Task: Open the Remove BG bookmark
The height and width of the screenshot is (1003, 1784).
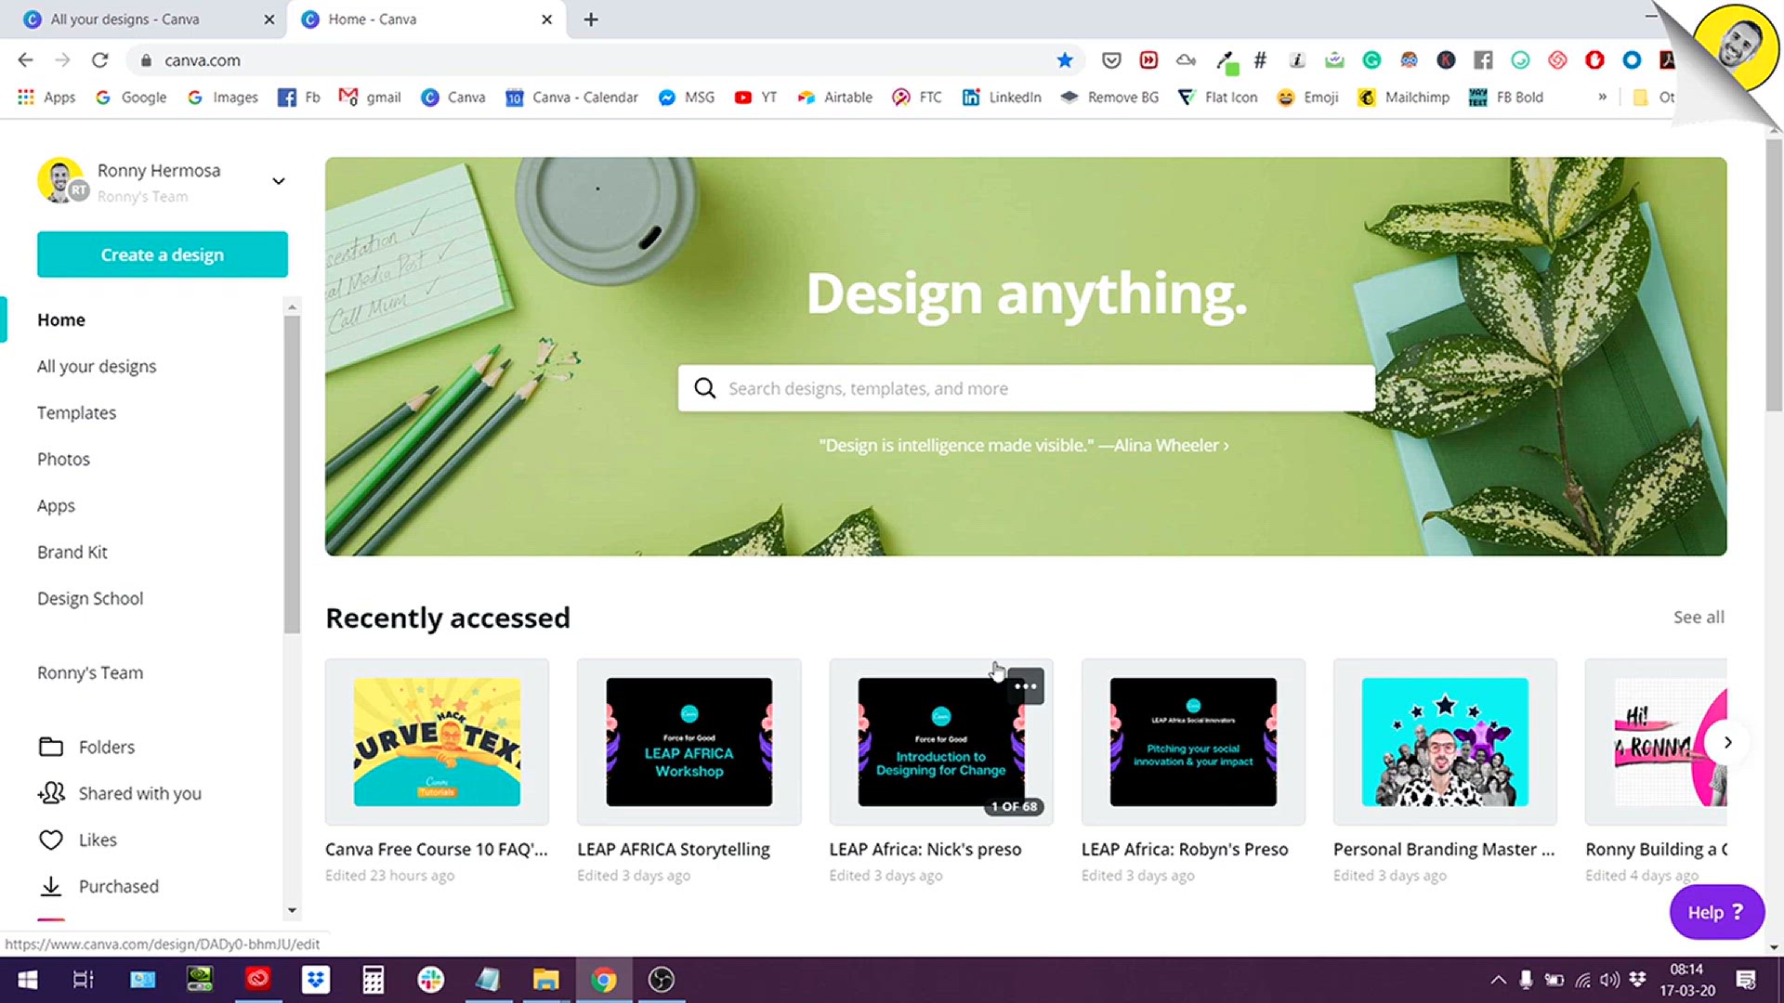Action: point(1109,98)
